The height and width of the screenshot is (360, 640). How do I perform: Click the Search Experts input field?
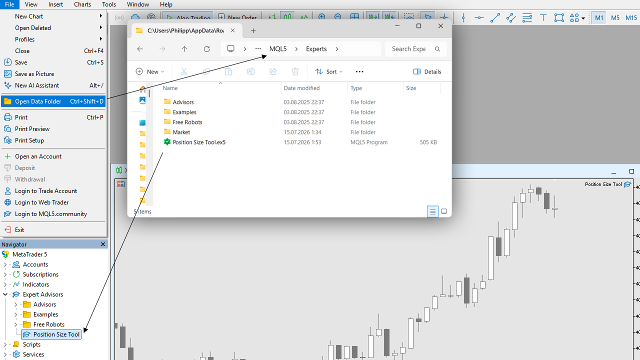[x=415, y=49]
